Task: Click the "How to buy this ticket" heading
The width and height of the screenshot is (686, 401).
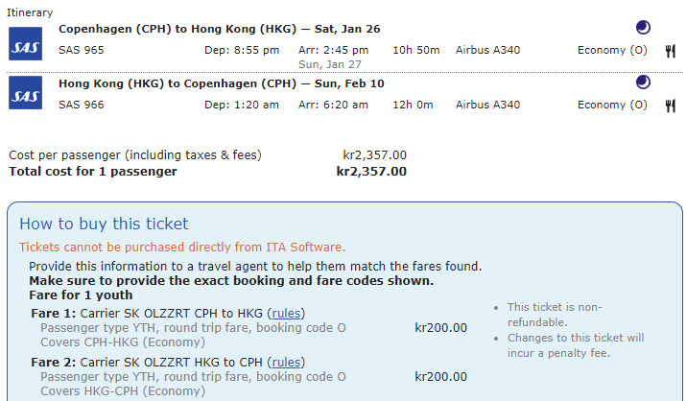Action: [x=104, y=224]
